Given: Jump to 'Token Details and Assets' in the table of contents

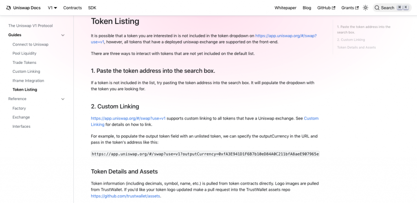Looking at the screenshot, I should (356, 47).
